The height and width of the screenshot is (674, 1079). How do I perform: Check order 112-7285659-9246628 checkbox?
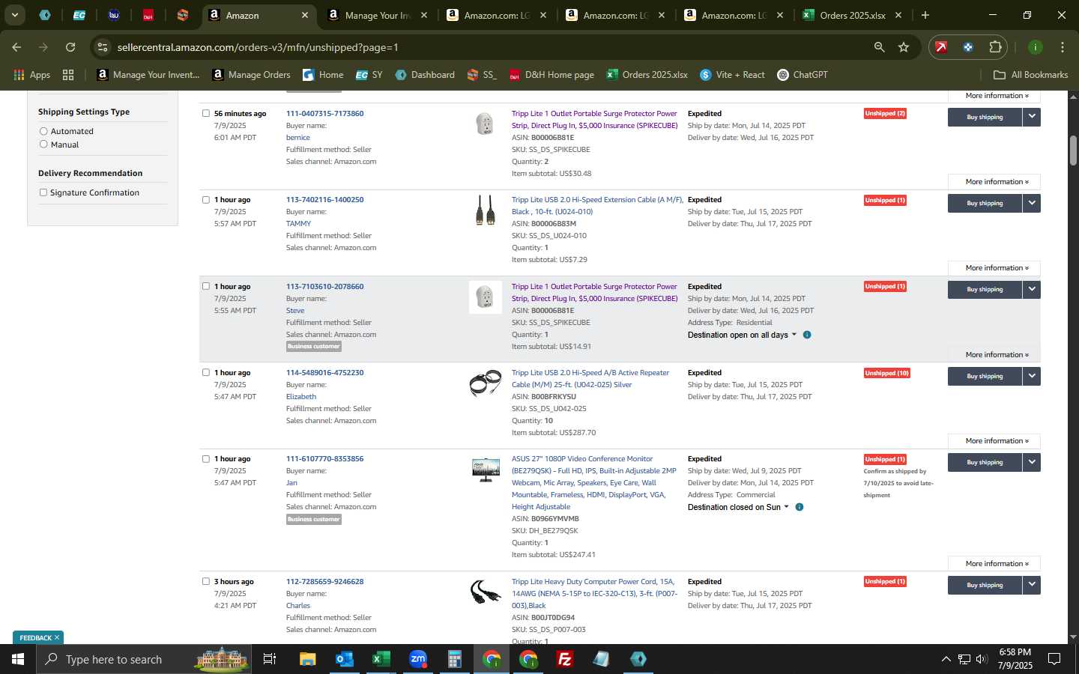206,581
